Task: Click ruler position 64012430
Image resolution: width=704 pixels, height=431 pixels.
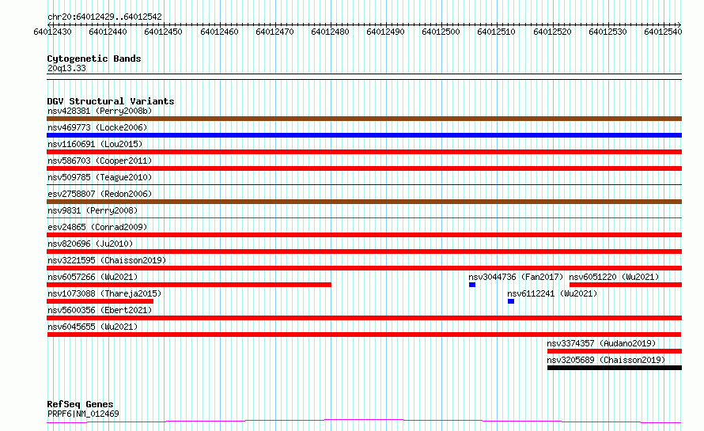Action: pyautogui.click(x=52, y=32)
